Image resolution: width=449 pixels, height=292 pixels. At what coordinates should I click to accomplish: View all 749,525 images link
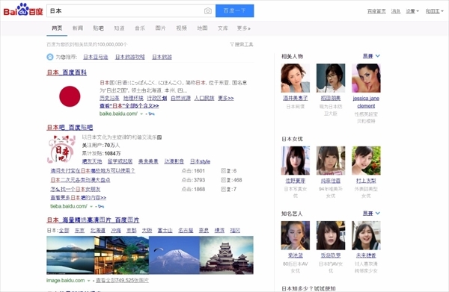[122, 280]
